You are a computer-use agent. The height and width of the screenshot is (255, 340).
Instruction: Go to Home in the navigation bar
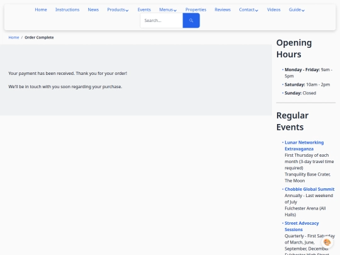pyautogui.click(x=41, y=9)
